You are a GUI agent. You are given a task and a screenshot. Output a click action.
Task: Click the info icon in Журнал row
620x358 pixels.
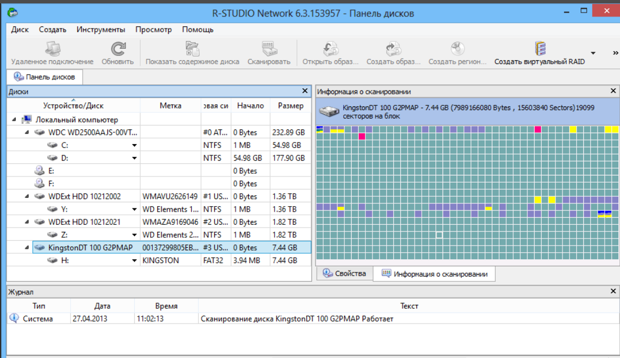14,319
